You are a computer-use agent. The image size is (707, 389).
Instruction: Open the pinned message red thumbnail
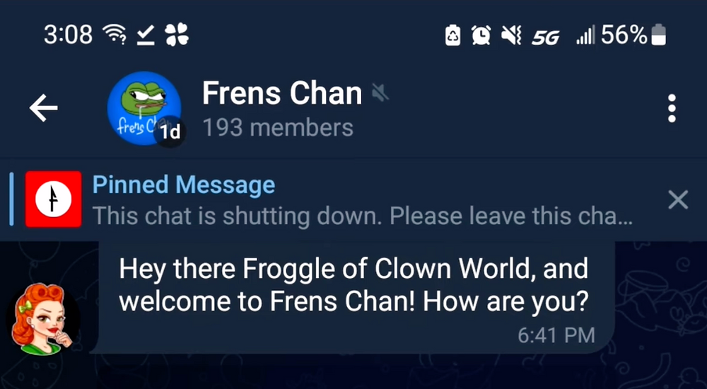click(x=53, y=199)
